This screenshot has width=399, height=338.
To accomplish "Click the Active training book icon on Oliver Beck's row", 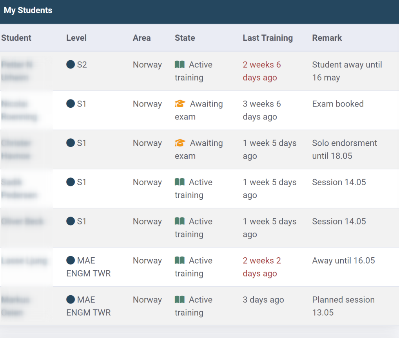I will (180, 221).
